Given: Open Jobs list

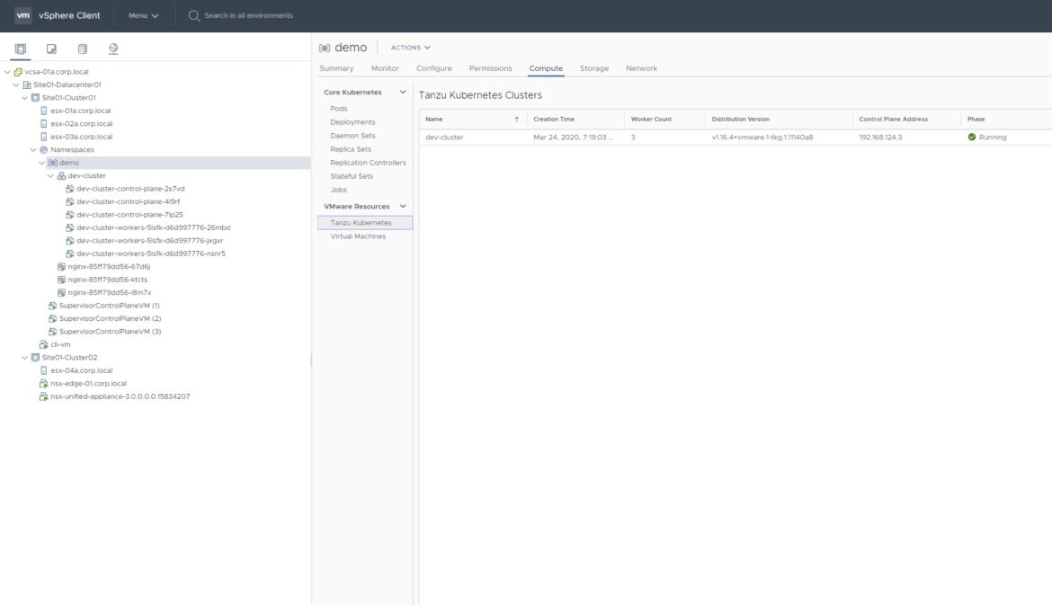Looking at the screenshot, I should point(339,190).
